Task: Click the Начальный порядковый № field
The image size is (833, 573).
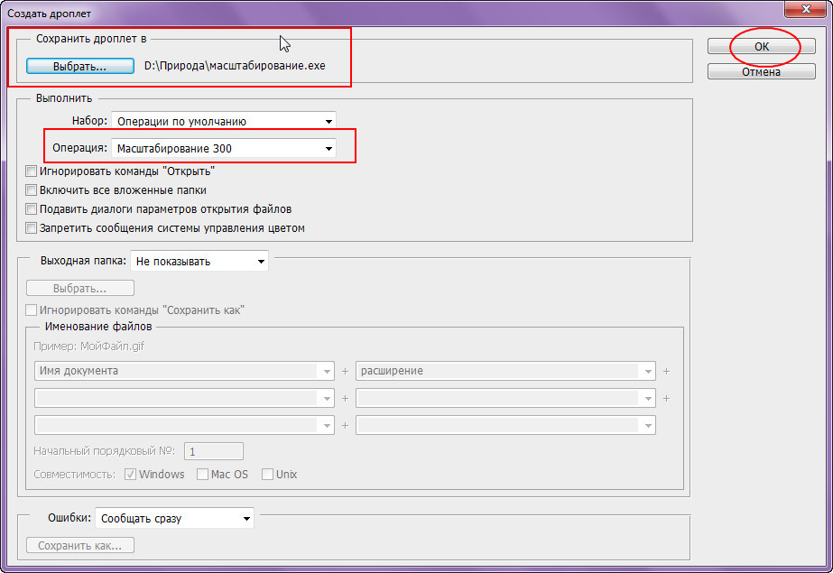Action: (x=214, y=451)
